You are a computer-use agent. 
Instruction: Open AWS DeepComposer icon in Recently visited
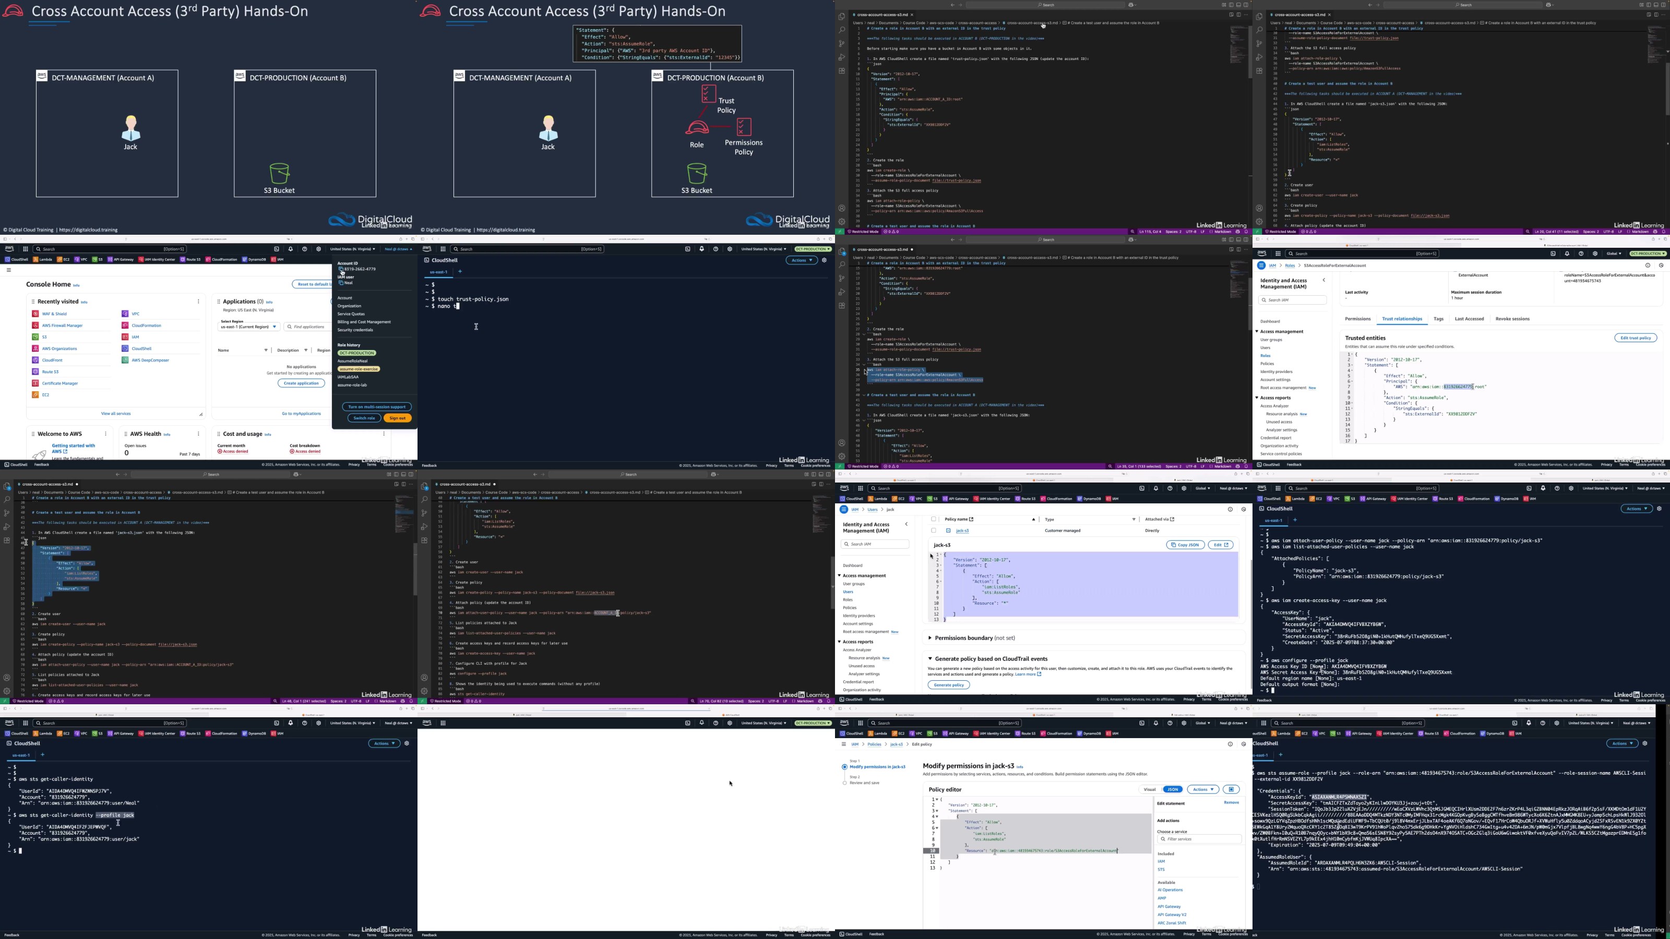(x=125, y=360)
